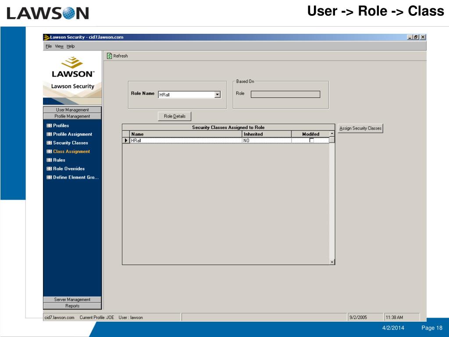449x337 pixels.
Task: Click the Role Details button
Action: 175,116
